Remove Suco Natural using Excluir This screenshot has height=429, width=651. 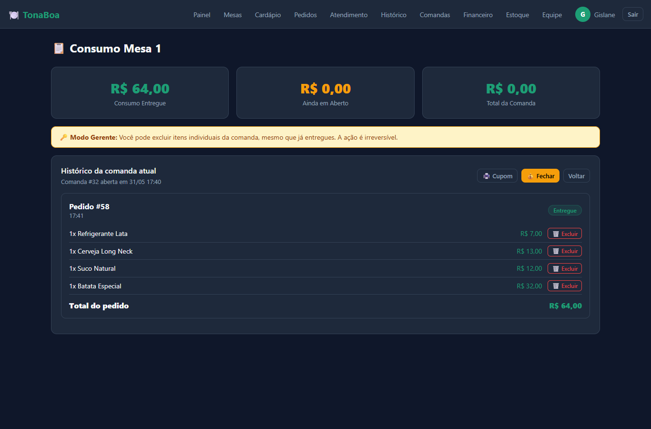pyautogui.click(x=565, y=268)
